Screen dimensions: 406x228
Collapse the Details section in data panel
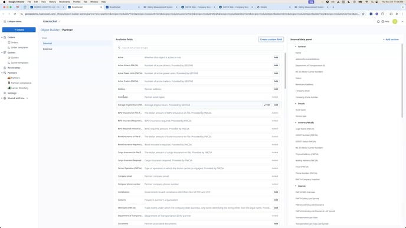coord(296,104)
